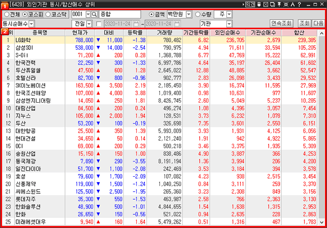
Task: Open the 동시순매수 dropdown
Action: pos(31,24)
